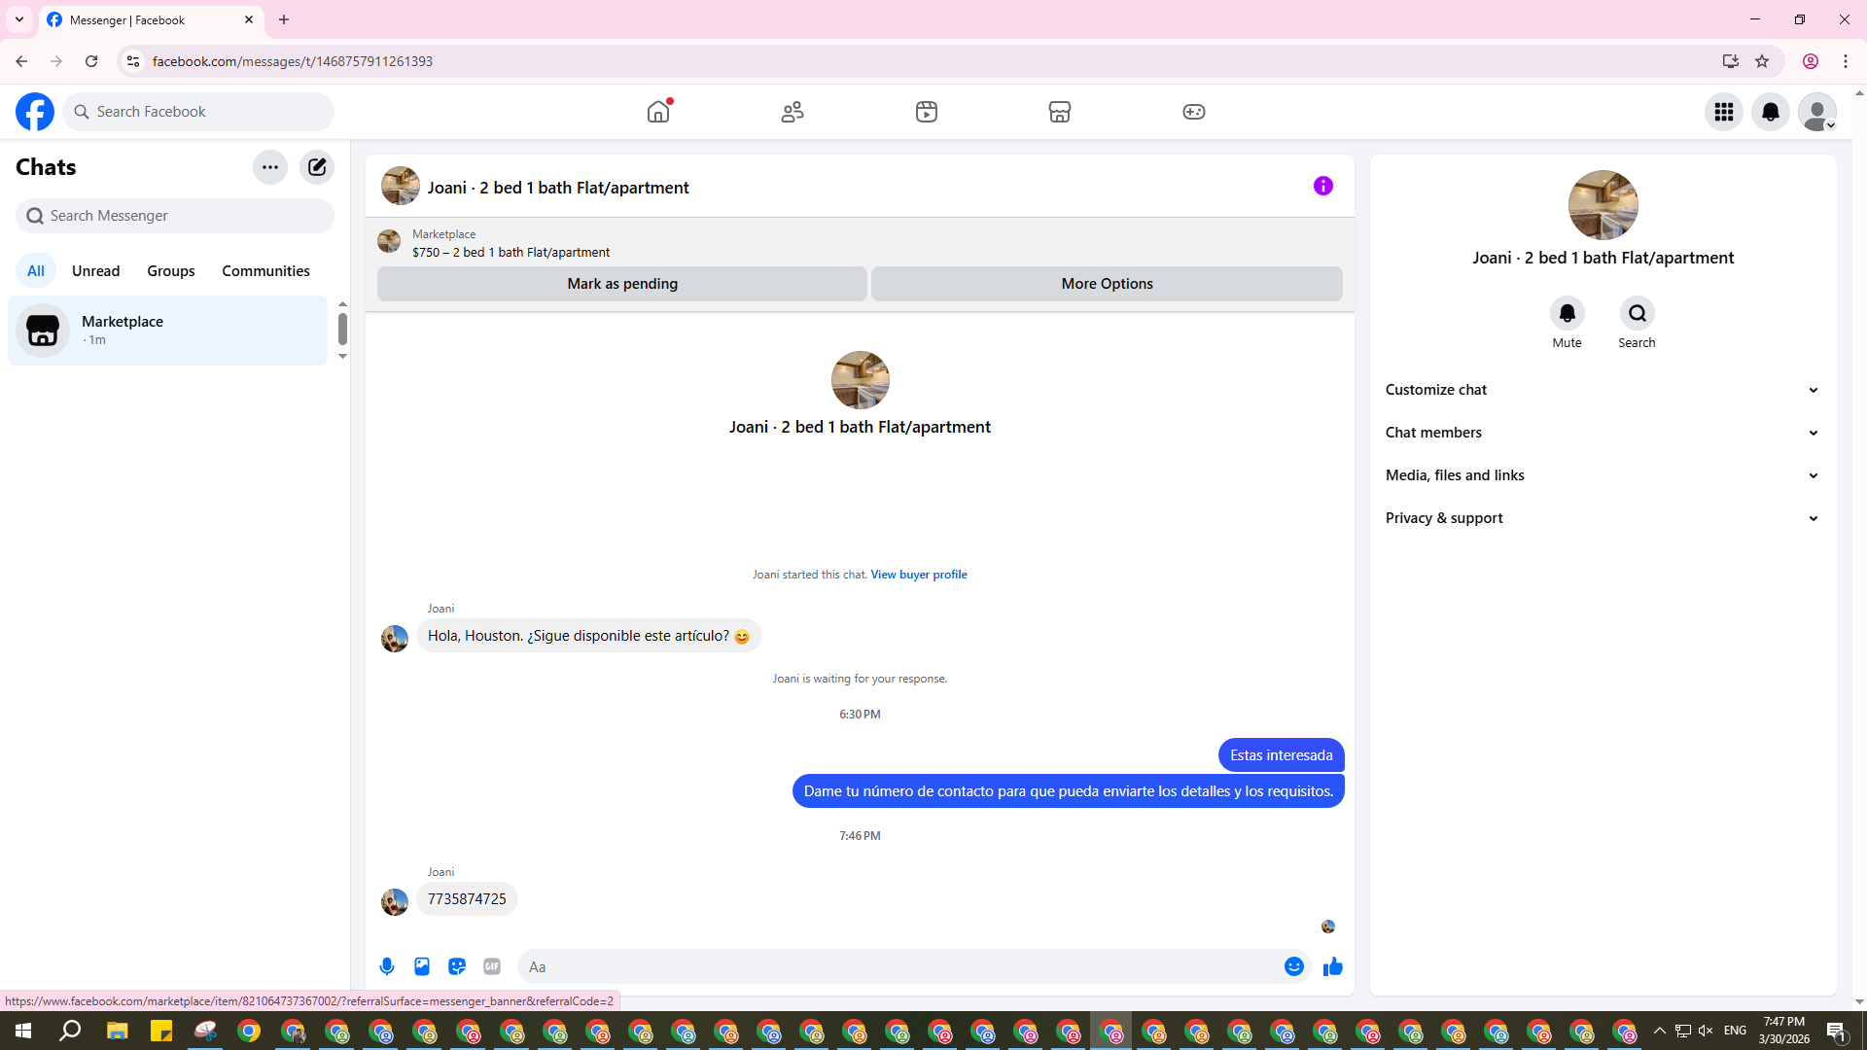Screen dimensions: 1867x1050
Task: Open the sticker picker icon
Action: pos(457,966)
